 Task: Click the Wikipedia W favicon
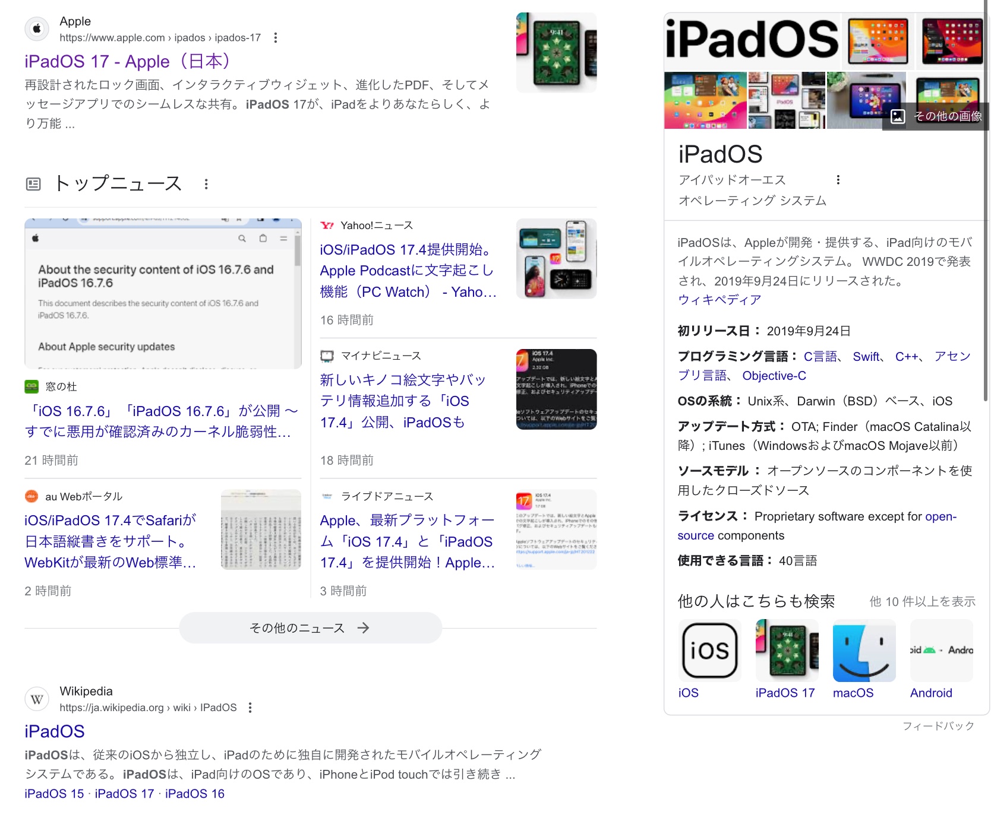point(37,699)
